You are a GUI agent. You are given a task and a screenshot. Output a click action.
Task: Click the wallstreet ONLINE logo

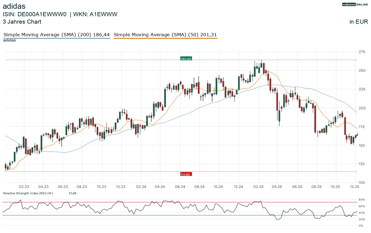pyautogui.click(x=355, y=4)
